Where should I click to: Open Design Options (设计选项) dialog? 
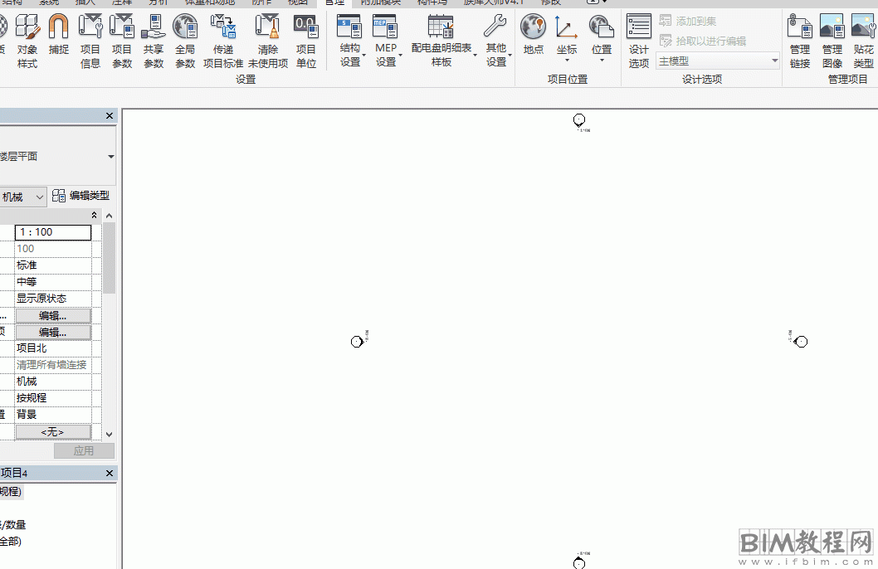coord(638,41)
